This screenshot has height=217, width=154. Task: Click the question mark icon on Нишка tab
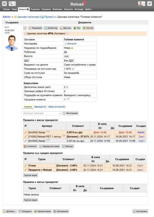point(28,9)
